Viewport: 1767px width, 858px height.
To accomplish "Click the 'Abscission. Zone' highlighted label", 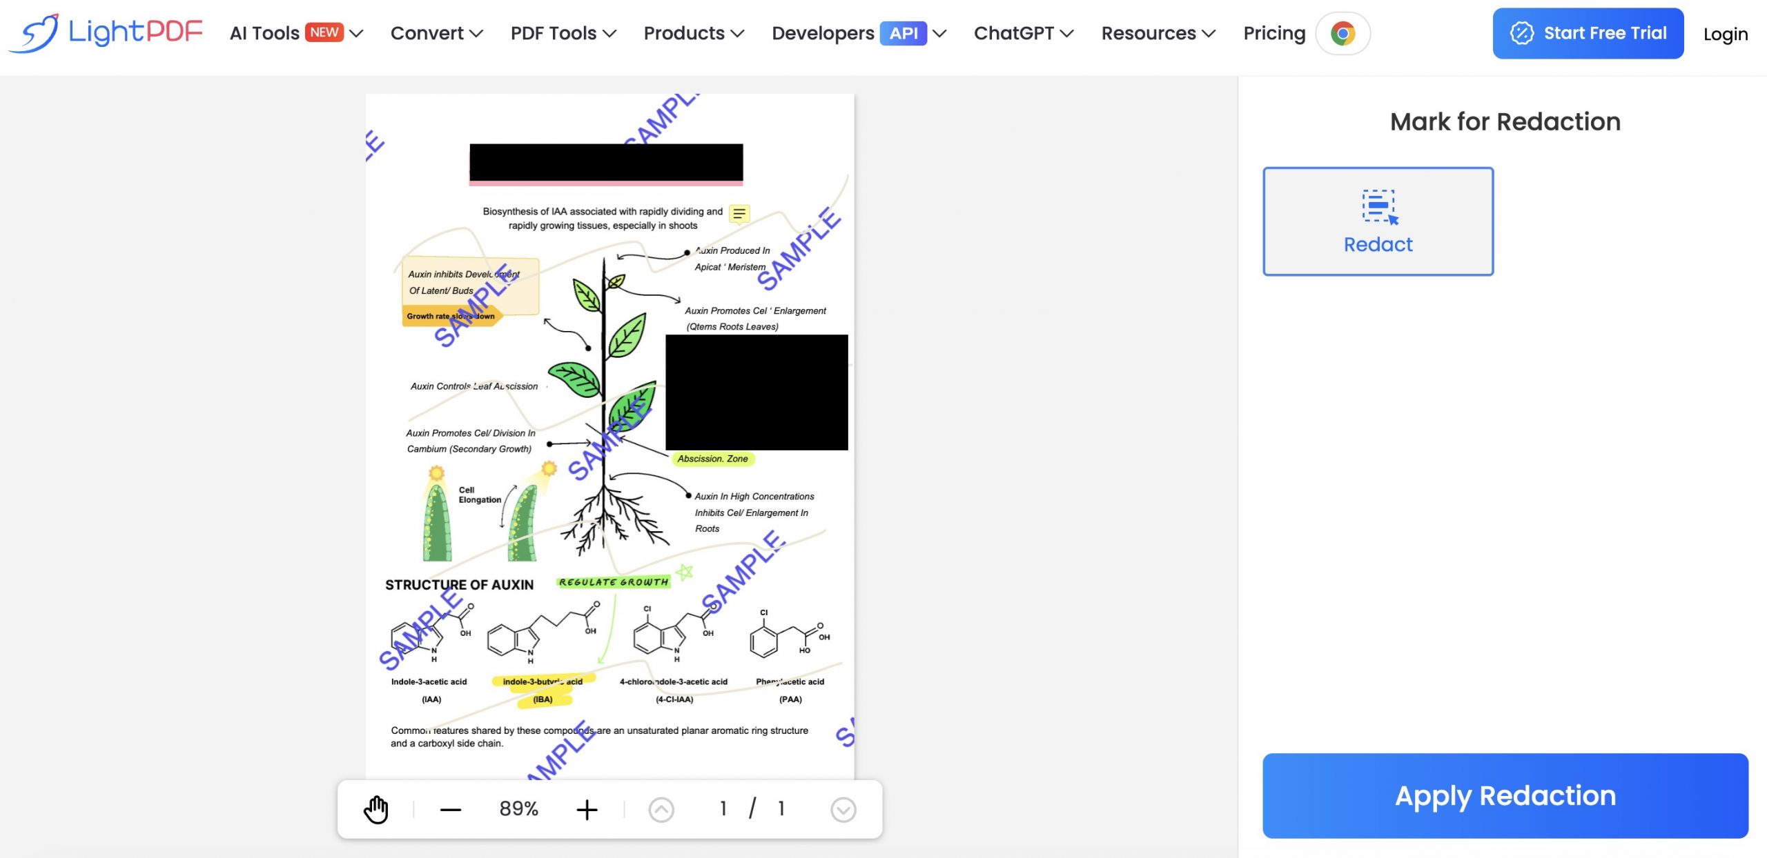I will pyautogui.click(x=712, y=459).
